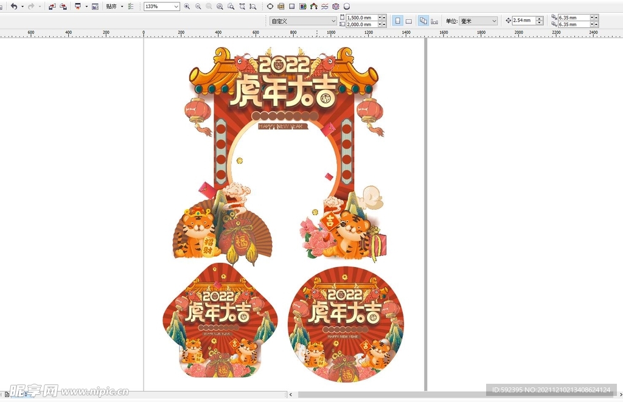Click the Zoom In magnifier icon
Screen dimensions: 623x402
pos(187,6)
